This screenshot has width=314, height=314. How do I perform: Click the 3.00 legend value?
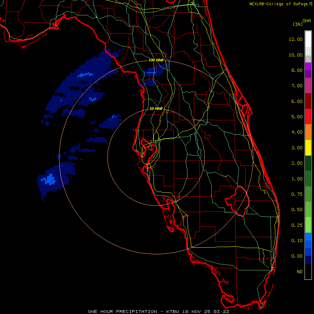[x=297, y=148]
